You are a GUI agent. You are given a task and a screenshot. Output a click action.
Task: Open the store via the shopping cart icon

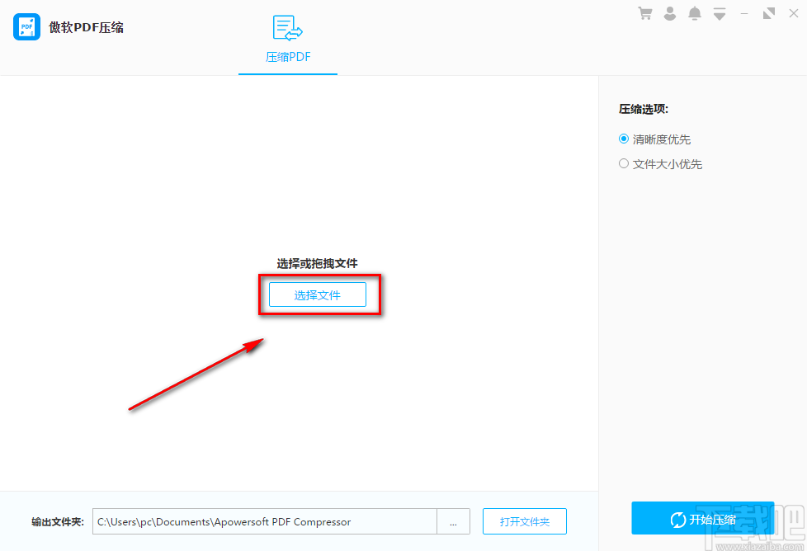coord(644,13)
